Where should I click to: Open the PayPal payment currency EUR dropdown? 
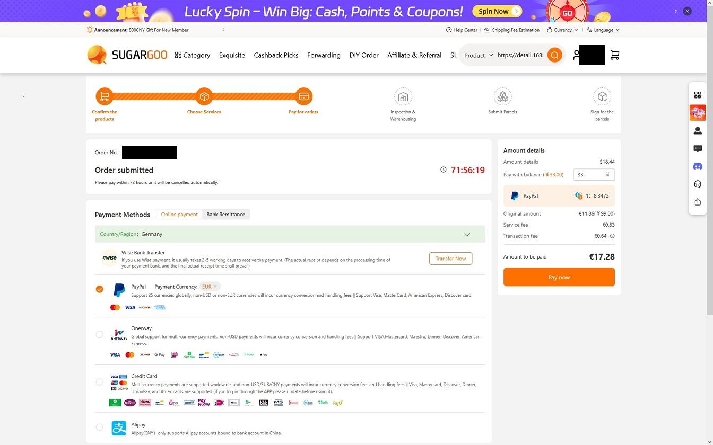coord(209,287)
